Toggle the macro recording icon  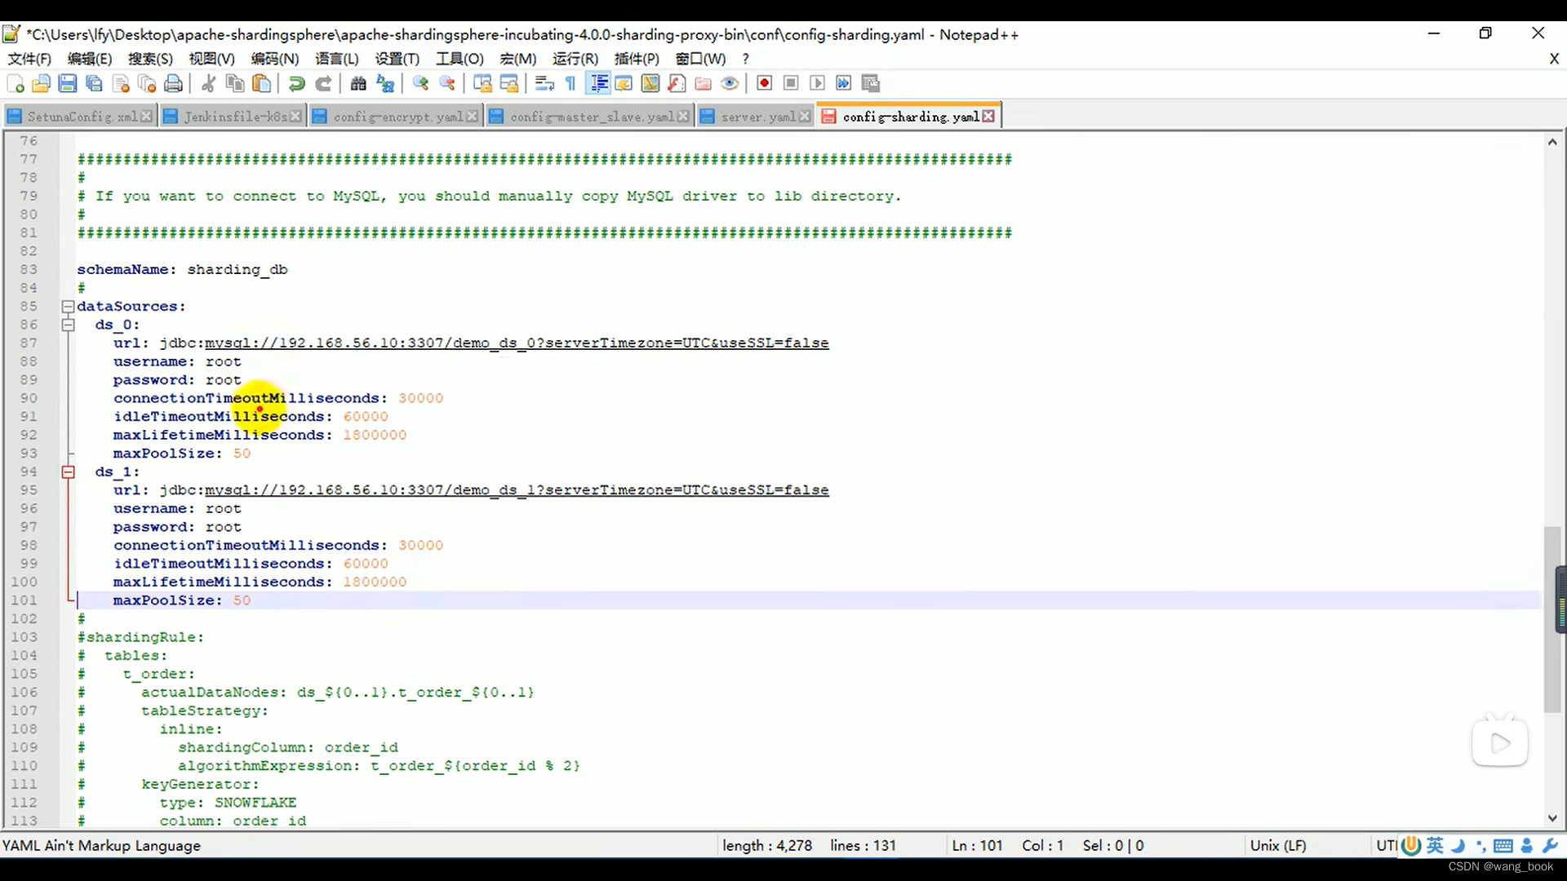coord(764,83)
